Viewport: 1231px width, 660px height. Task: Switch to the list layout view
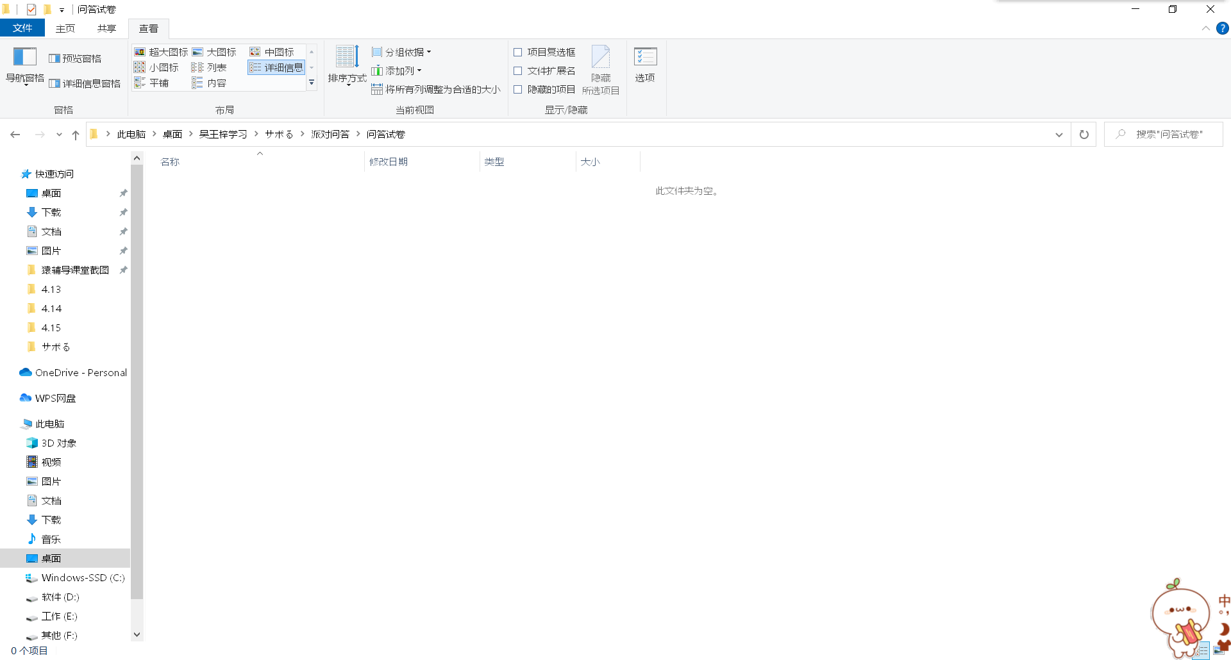point(209,67)
